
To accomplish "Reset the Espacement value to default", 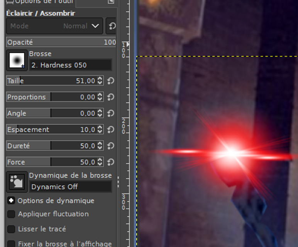I will pos(111,129).
